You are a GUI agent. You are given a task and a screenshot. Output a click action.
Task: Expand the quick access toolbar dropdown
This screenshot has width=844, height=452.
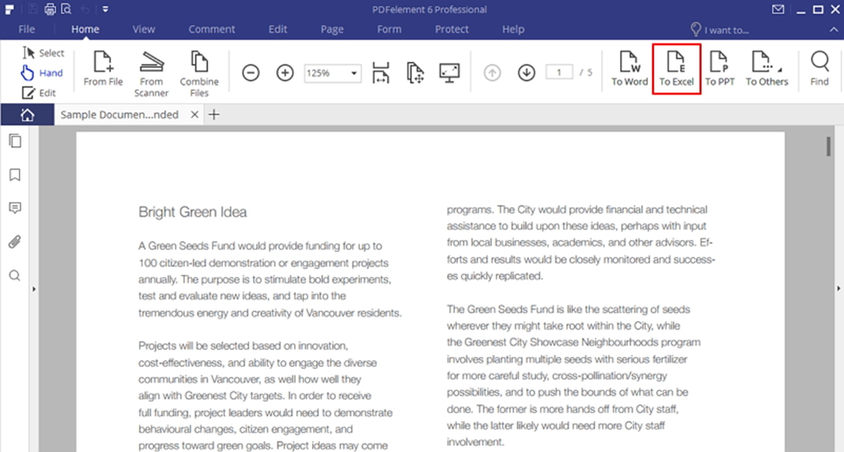click(x=105, y=9)
